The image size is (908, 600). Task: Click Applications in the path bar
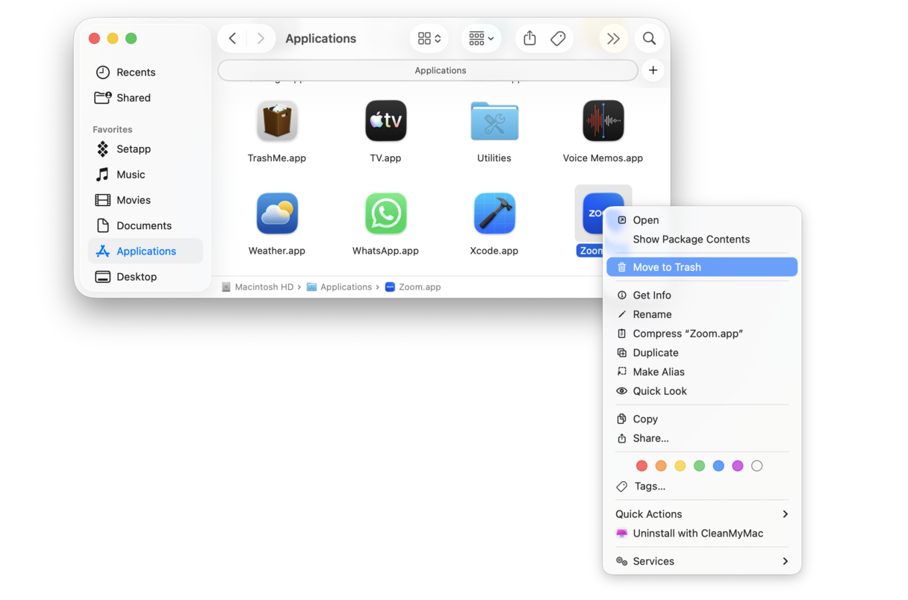pyautogui.click(x=339, y=287)
